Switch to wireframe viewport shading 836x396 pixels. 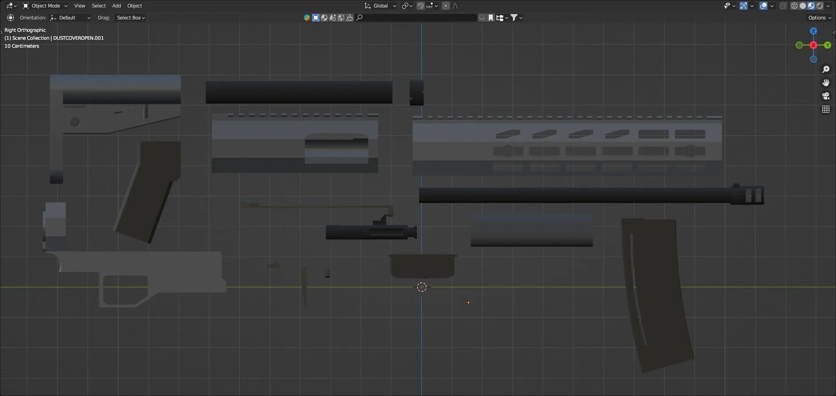point(794,6)
